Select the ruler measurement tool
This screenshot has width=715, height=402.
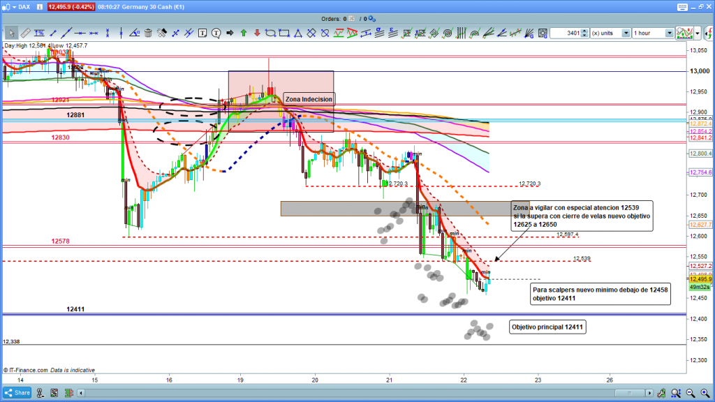tap(25, 33)
